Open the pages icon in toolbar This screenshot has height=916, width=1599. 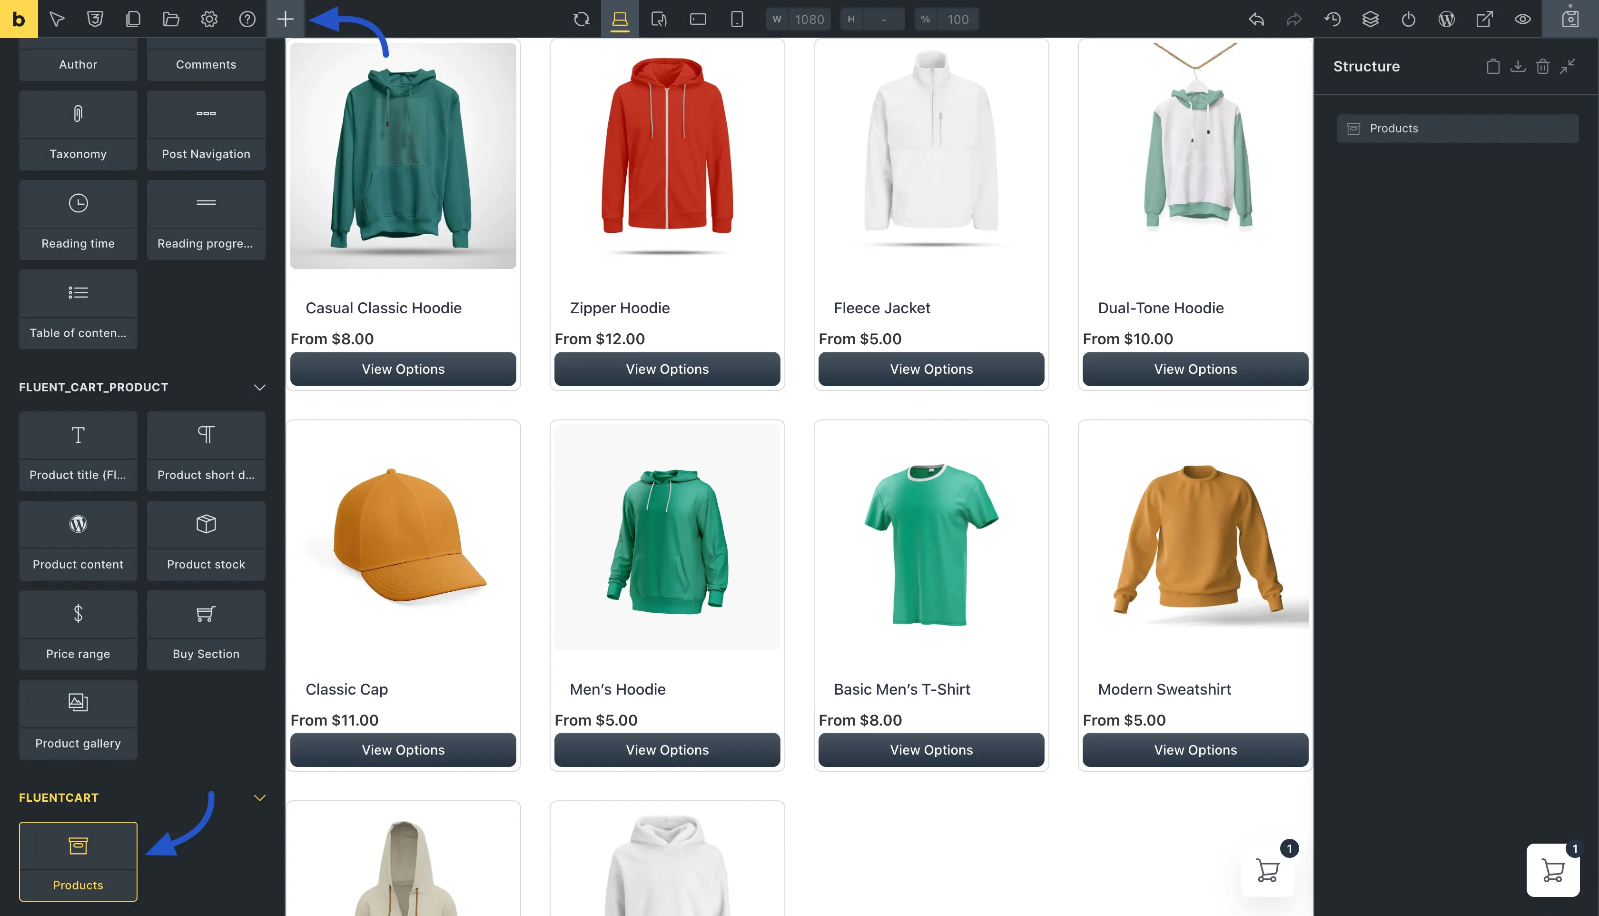tap(133, 19)
